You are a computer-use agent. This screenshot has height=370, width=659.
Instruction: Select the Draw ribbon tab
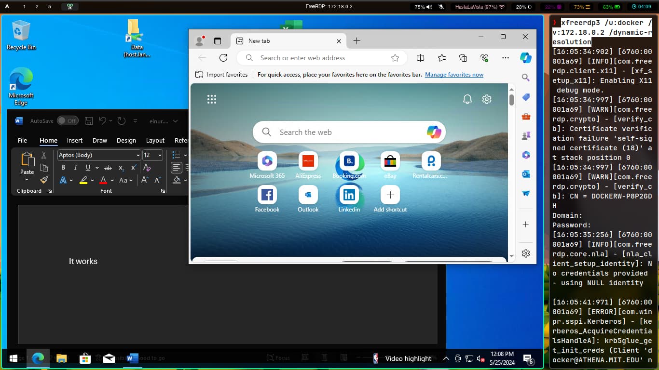point(100,140)
